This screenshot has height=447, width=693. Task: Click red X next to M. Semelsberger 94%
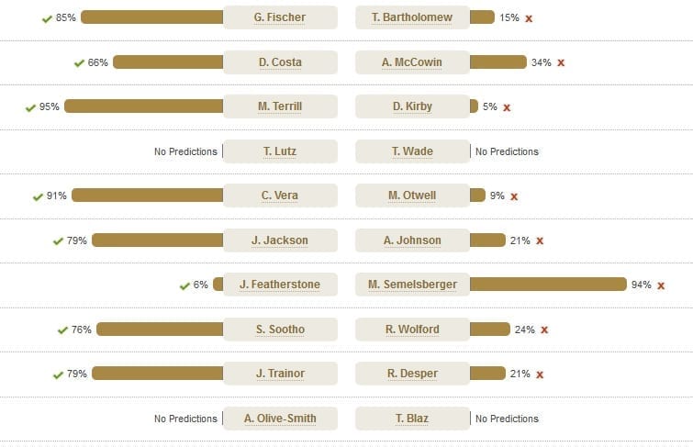pyautogui.click(x=661, y=285)
